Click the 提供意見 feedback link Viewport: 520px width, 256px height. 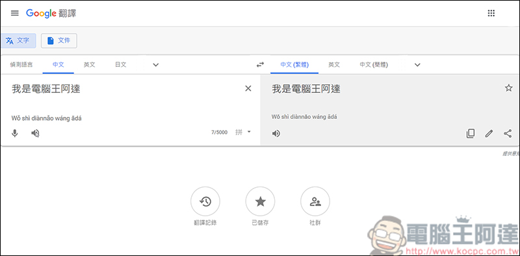point(511,153)
